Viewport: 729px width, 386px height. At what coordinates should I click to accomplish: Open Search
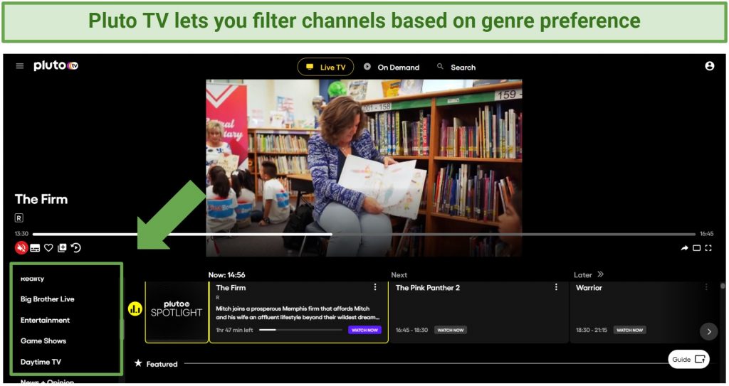coord(456,67)
